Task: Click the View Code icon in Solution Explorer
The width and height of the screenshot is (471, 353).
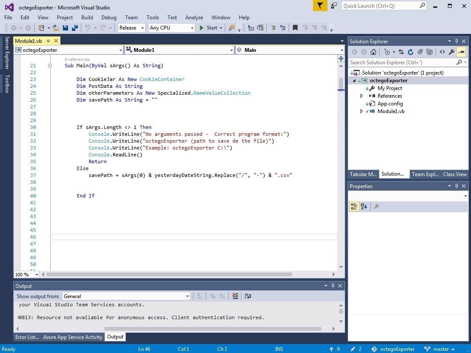Action: (x=442, y=52)
